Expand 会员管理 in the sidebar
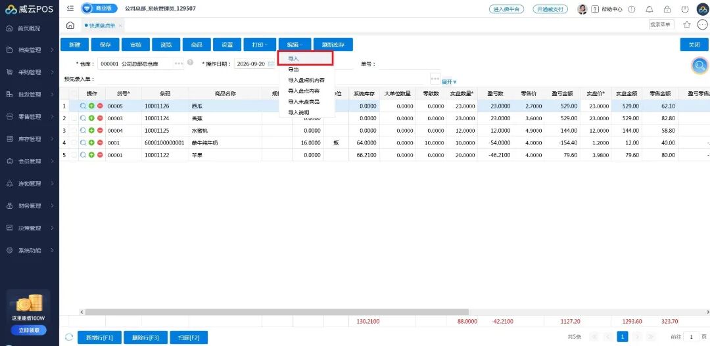 click(30, 162)
